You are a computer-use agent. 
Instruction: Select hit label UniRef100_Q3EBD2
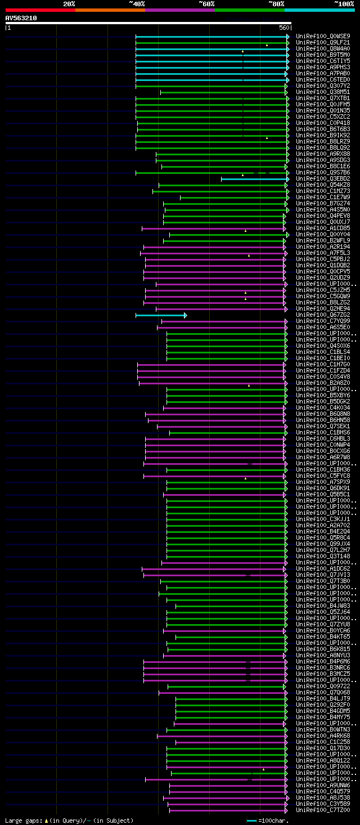[323, 178]
